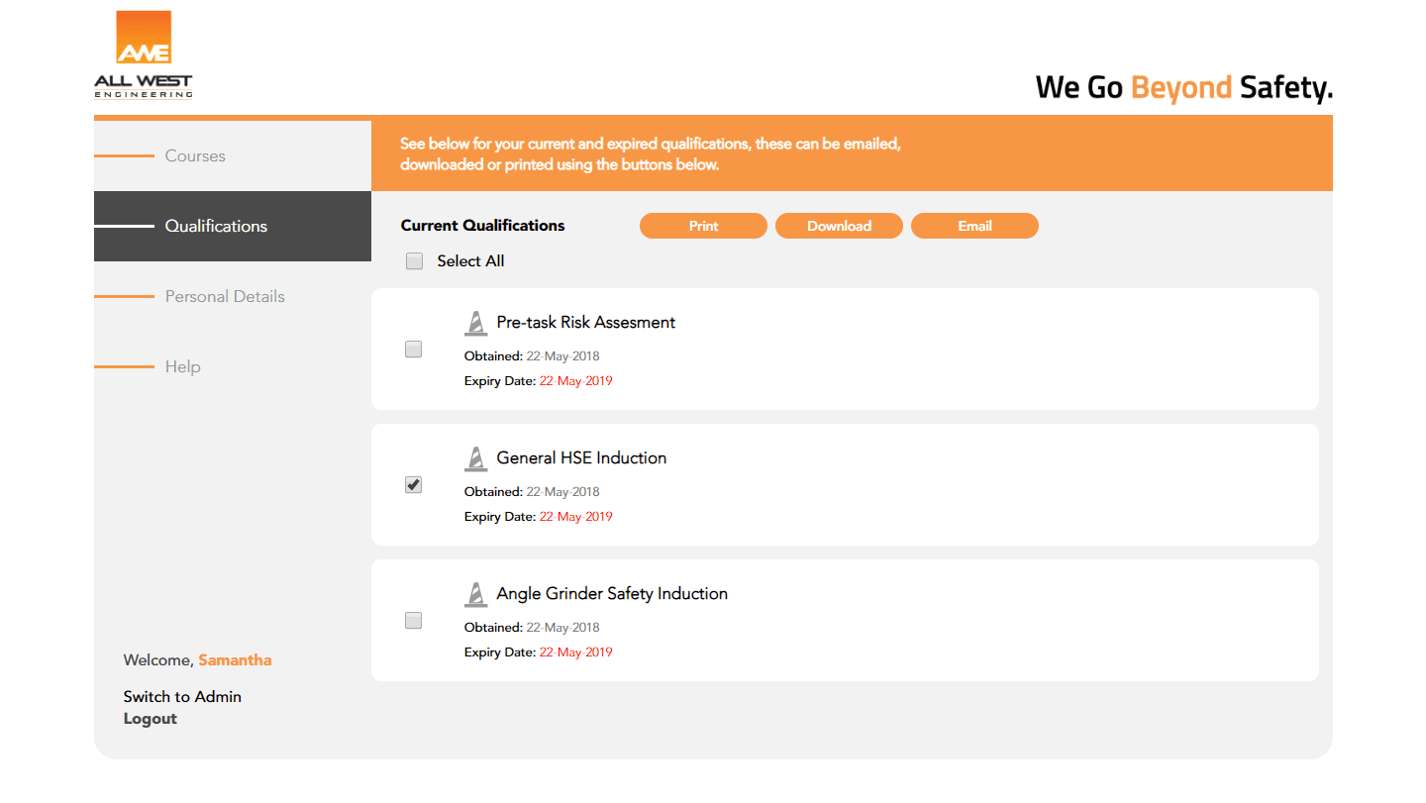
Task: Click the Angle Grinder Safety Induction title
Action: [x=612, y=594]
